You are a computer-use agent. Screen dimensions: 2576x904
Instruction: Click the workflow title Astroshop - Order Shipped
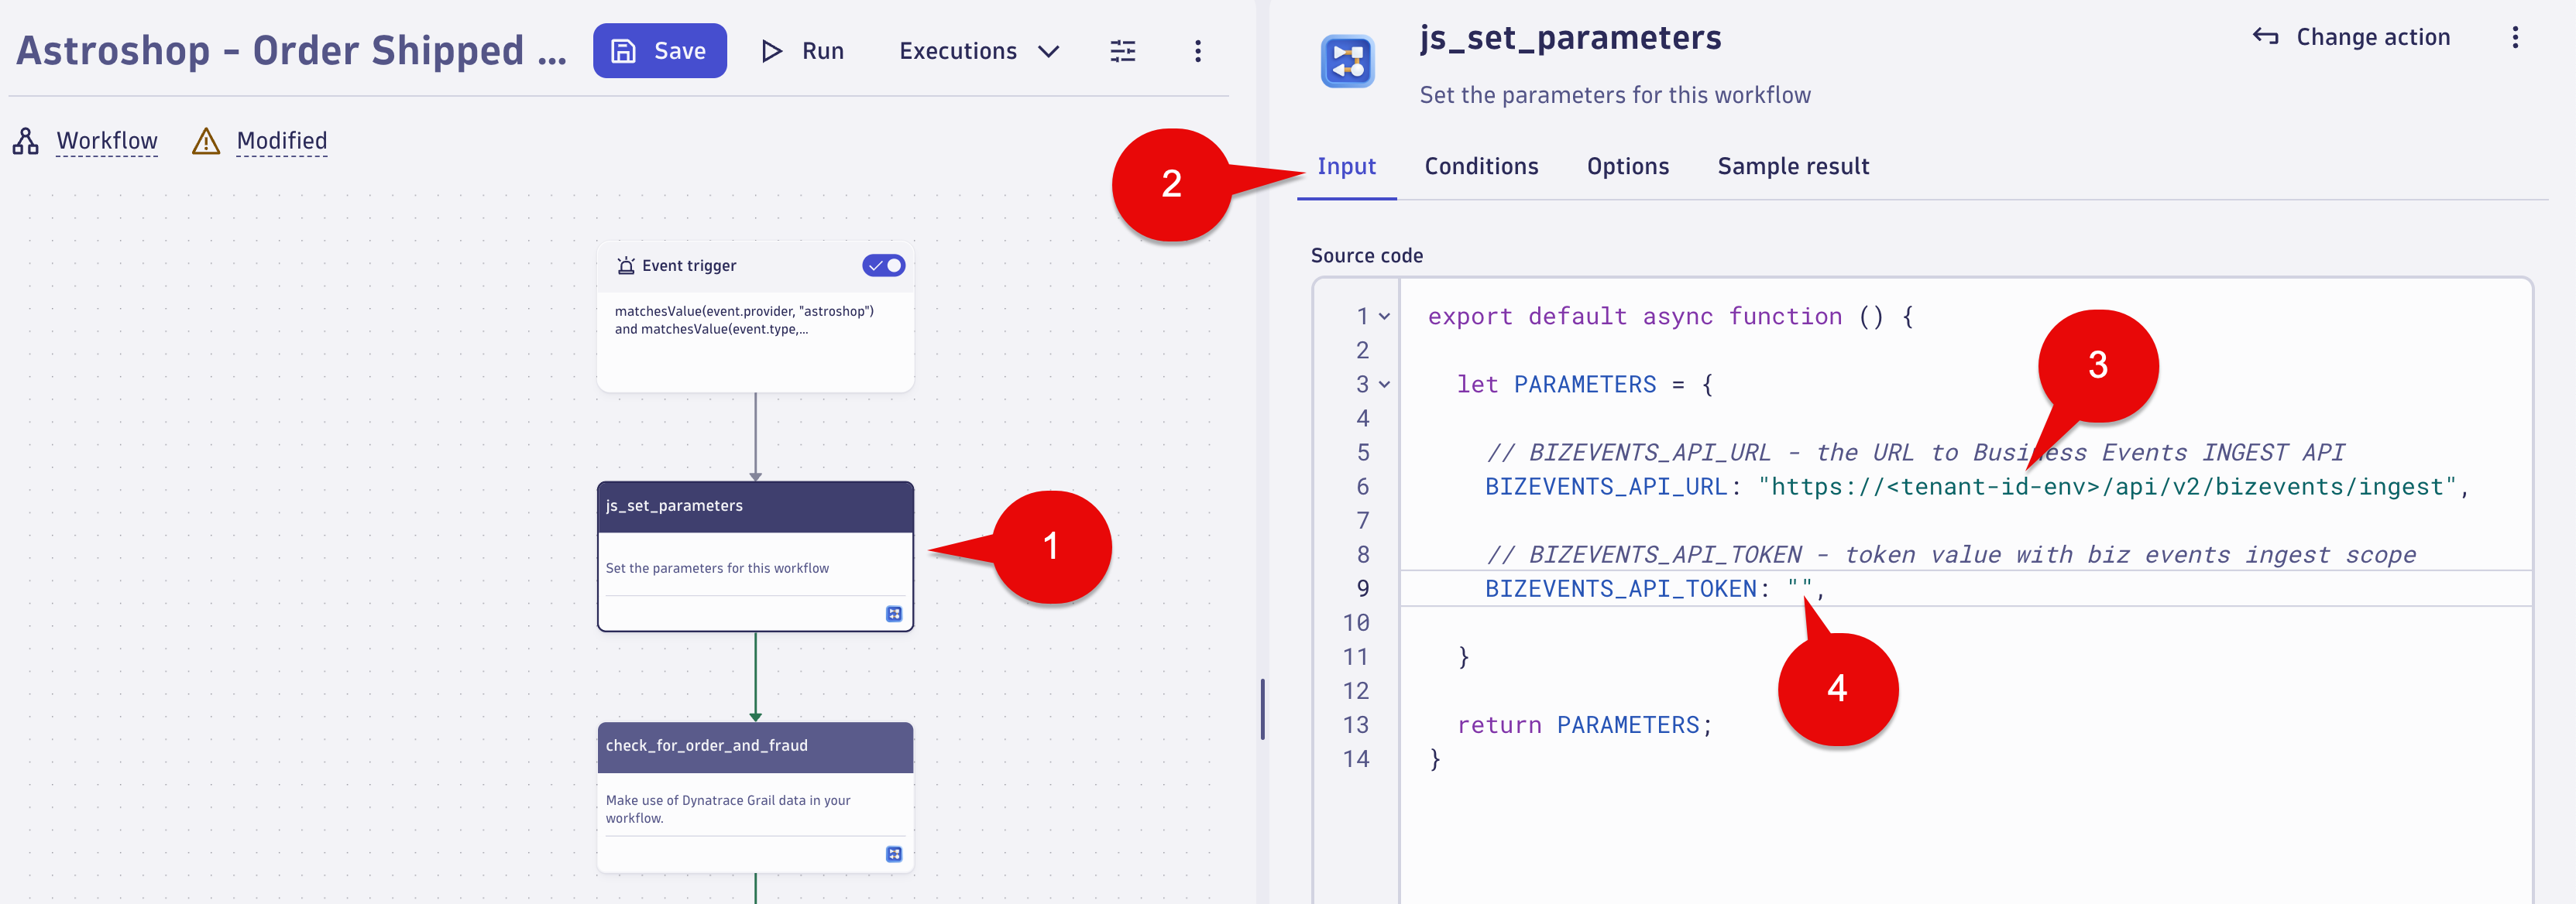pyautogui.click(x=292, y=51)
